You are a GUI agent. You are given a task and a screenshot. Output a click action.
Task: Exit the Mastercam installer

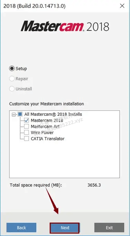click(x=109, y=228)
